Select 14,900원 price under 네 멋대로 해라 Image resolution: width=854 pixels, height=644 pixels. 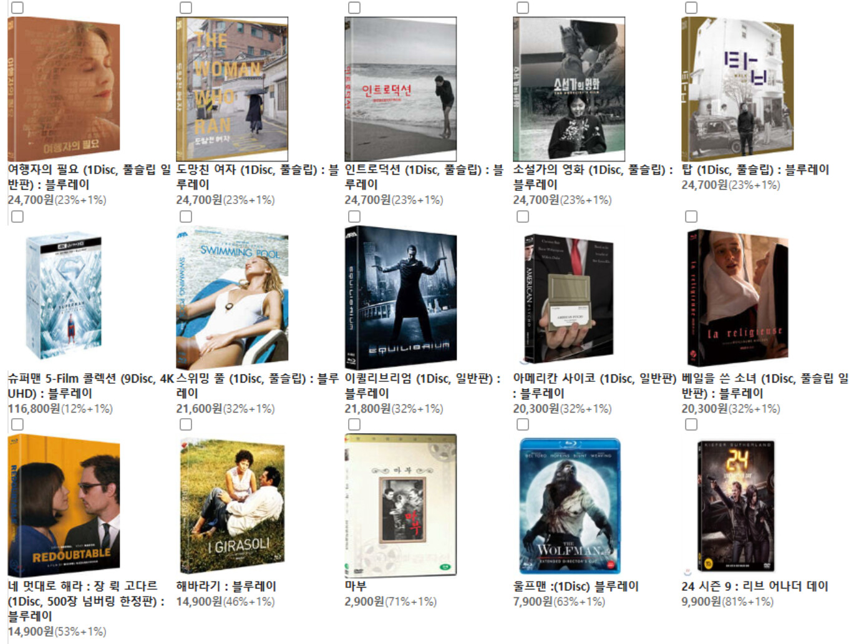[31, 632]
